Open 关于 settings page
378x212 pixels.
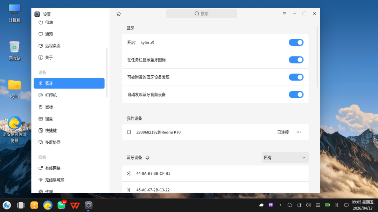pos(69,58)
